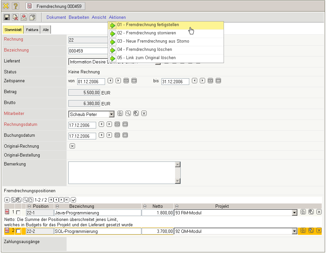Open the Mitarbeiter dropdown showing Schaub Peter
Image resolution: width=326 pixels, height=253 pixels.
tap(111, 114)
